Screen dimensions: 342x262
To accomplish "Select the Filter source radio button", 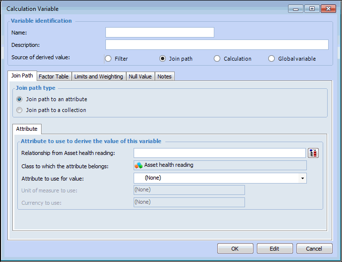I will 108,59.
